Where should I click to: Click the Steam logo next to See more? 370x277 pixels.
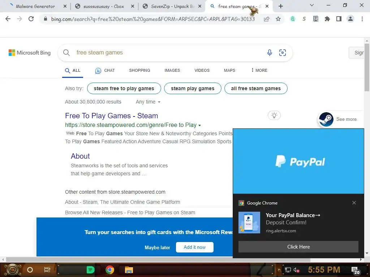tap(326, 119)
